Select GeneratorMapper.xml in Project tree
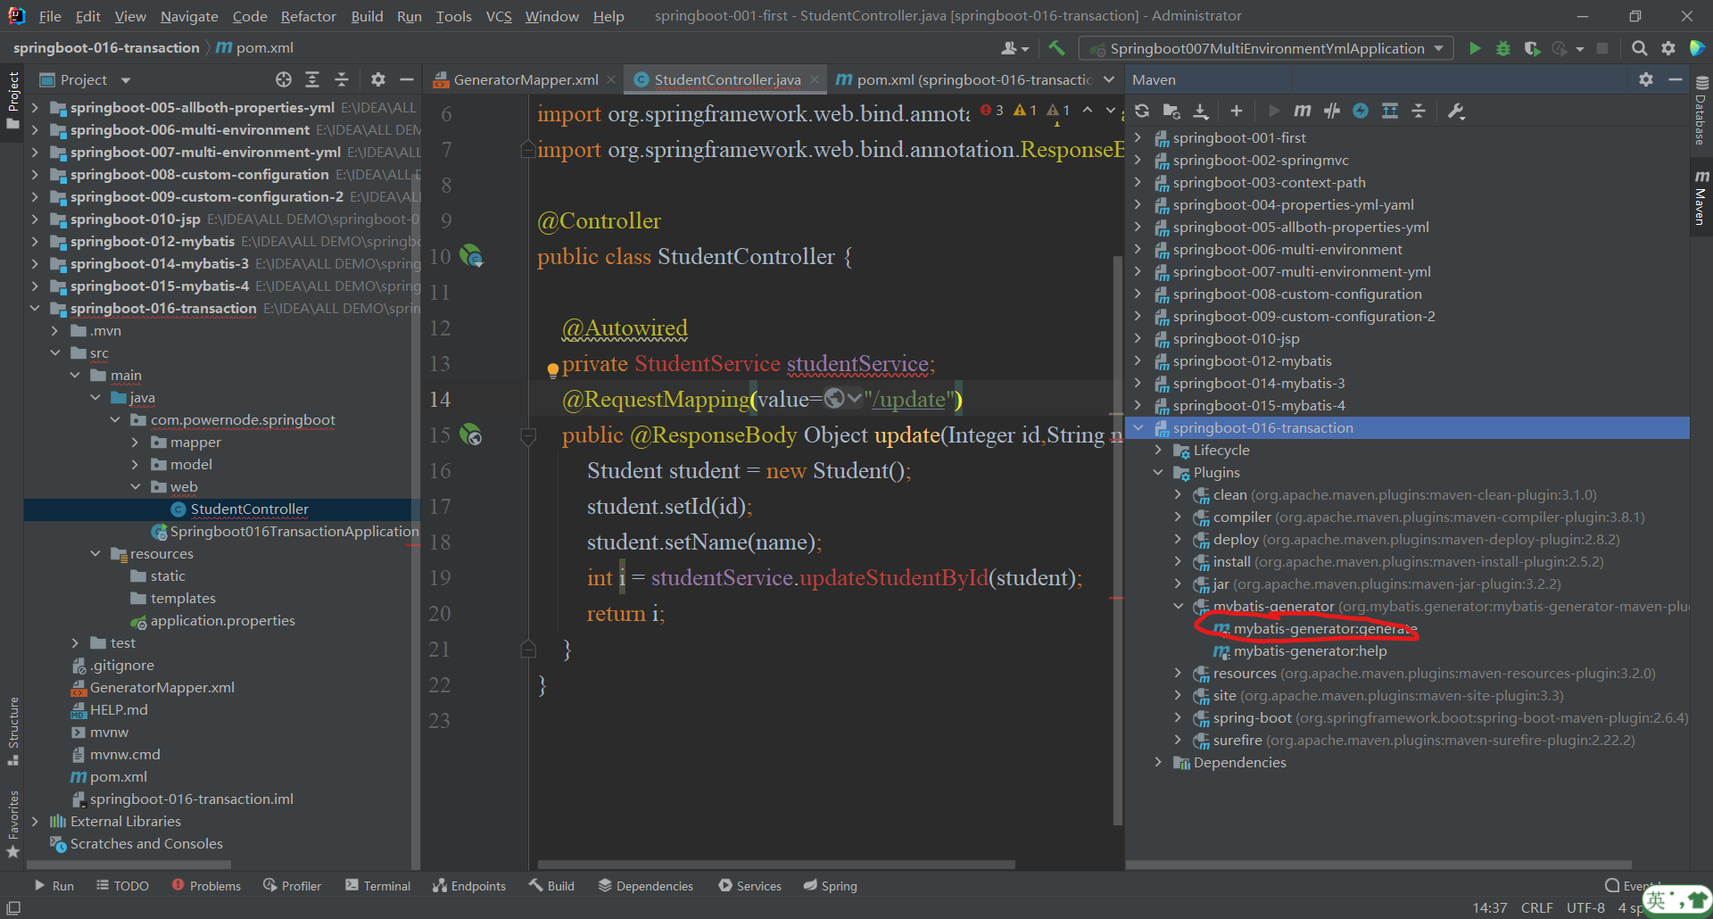 (161, 687)
